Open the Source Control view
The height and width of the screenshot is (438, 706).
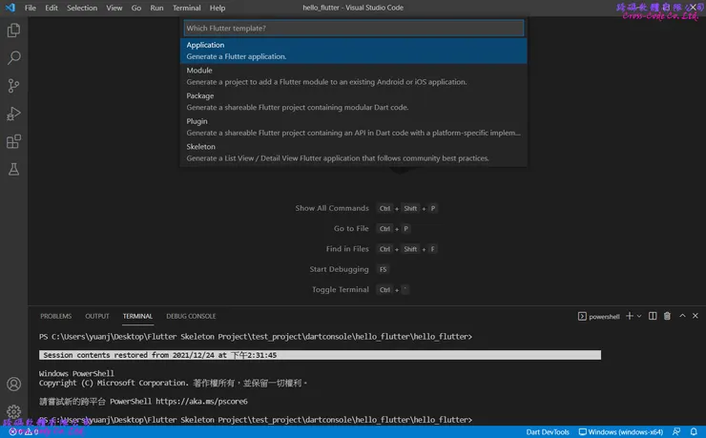13,86
